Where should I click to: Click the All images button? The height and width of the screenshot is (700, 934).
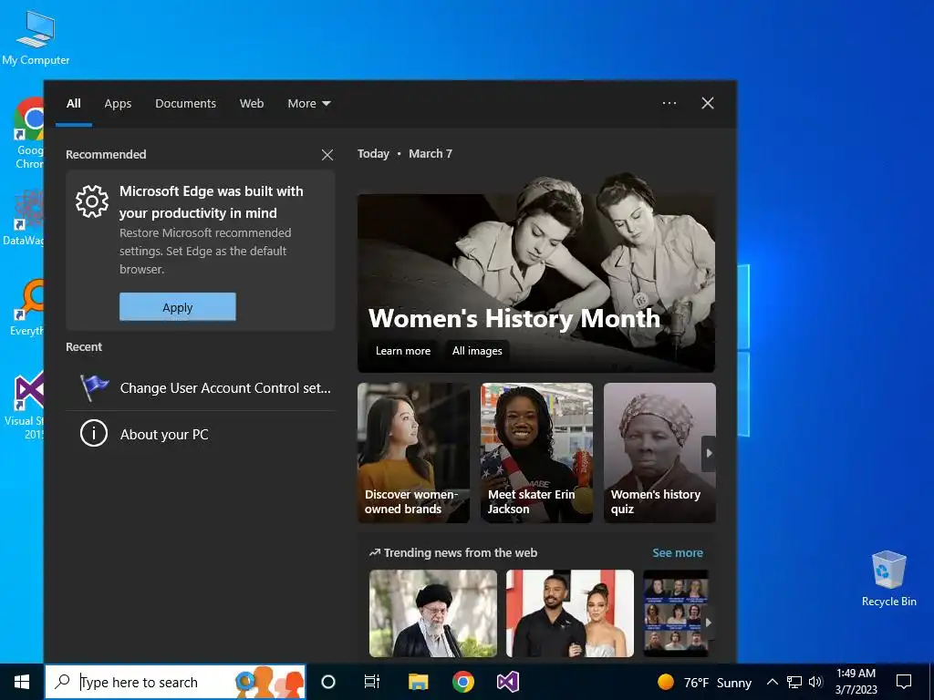[477, 351]
